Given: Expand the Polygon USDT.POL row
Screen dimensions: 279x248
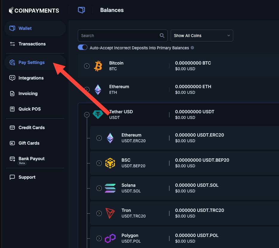Looking at the screenshot, I should tap(99, 238).
